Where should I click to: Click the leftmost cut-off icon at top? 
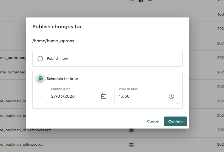click(131, 1)
